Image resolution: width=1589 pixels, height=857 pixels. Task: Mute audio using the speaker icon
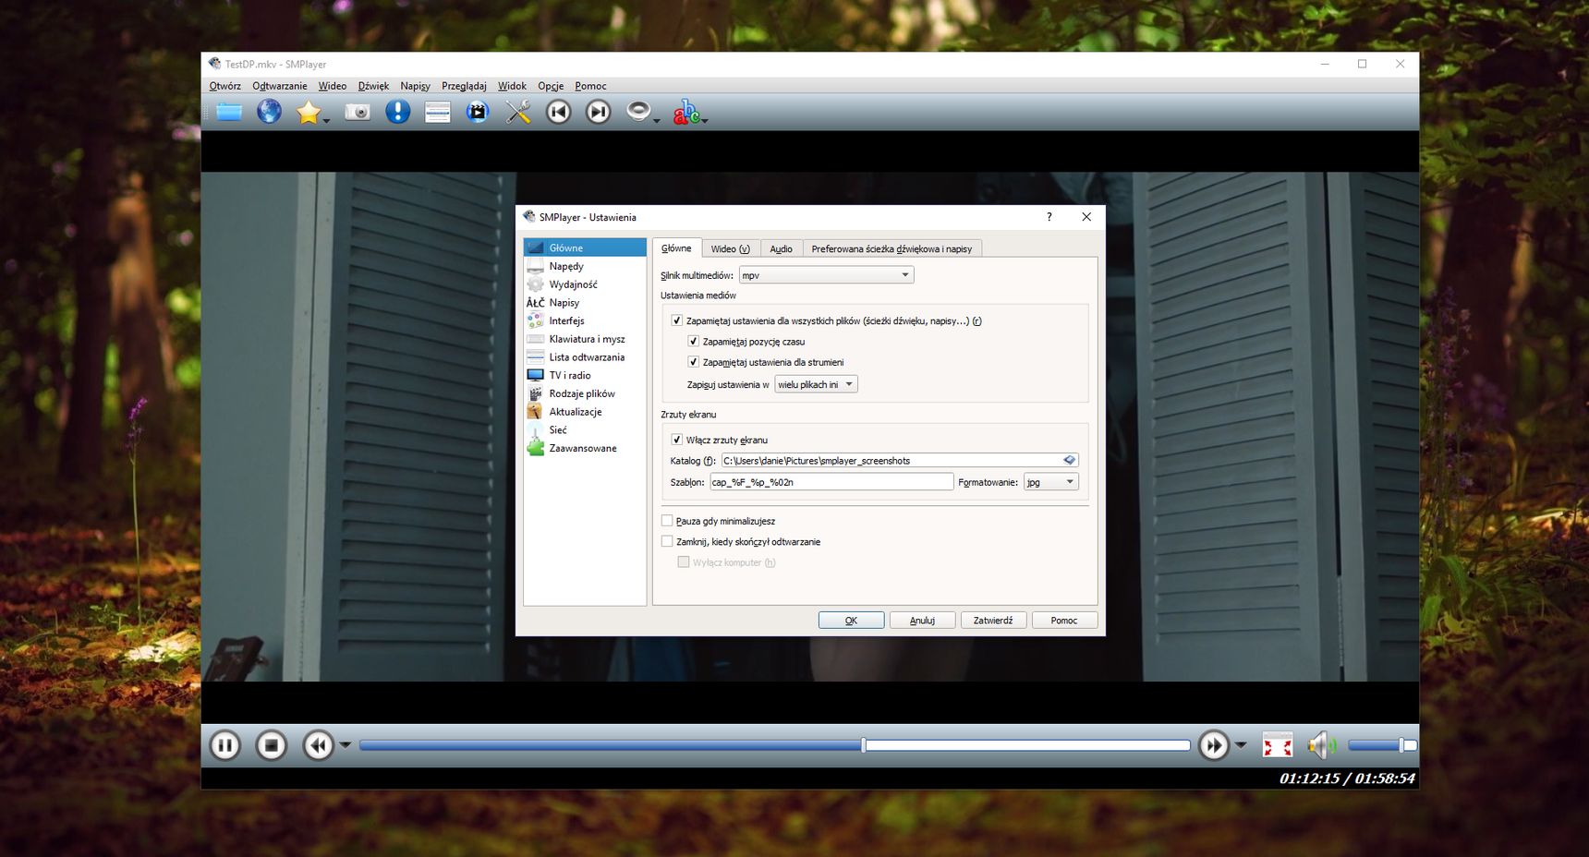point(1321,745)
